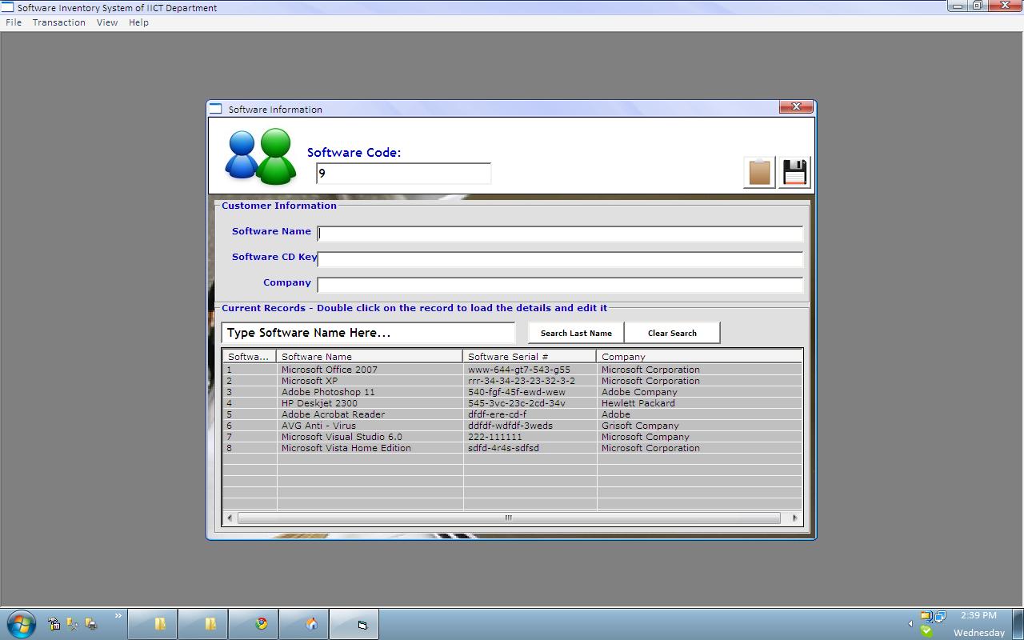Open the File menu
Image resolution: width=1024 pixels, height=640 pixels.
pos(13,22)
